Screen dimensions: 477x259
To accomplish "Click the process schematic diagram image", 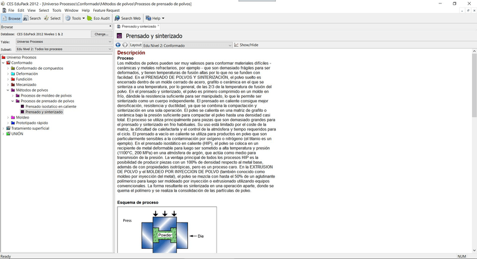I will tap(167, 230).
